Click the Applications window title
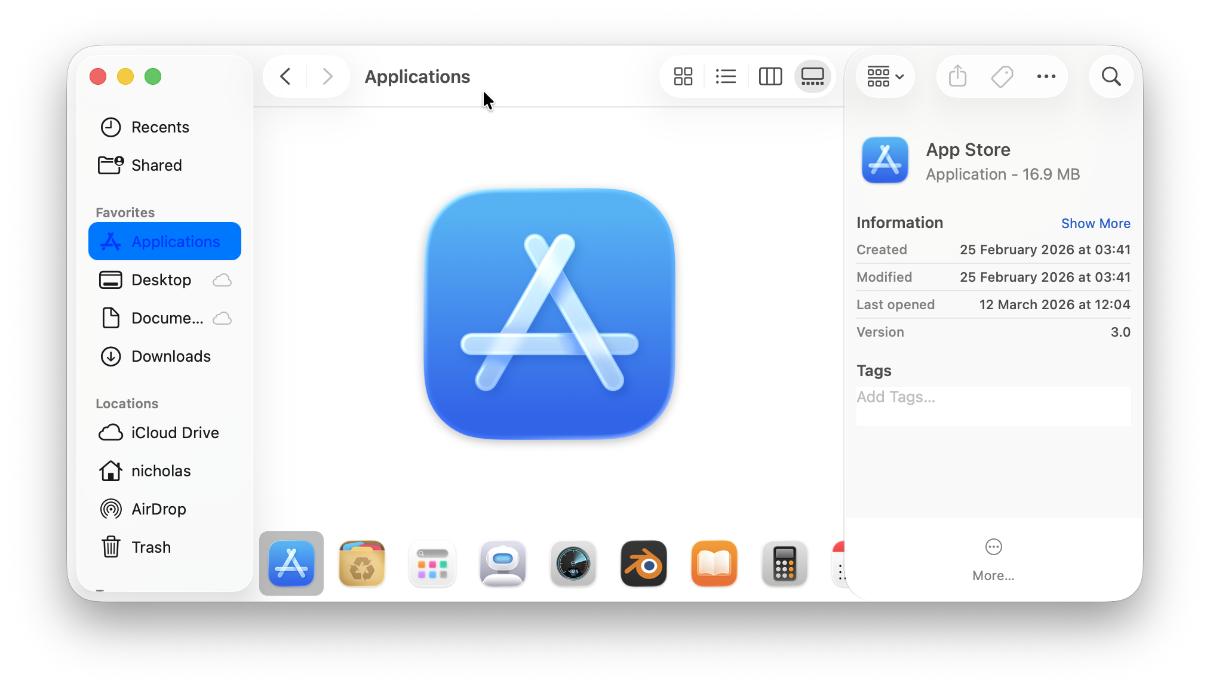1210x690 pixels. pyautogui.click(x=417, y=76)
